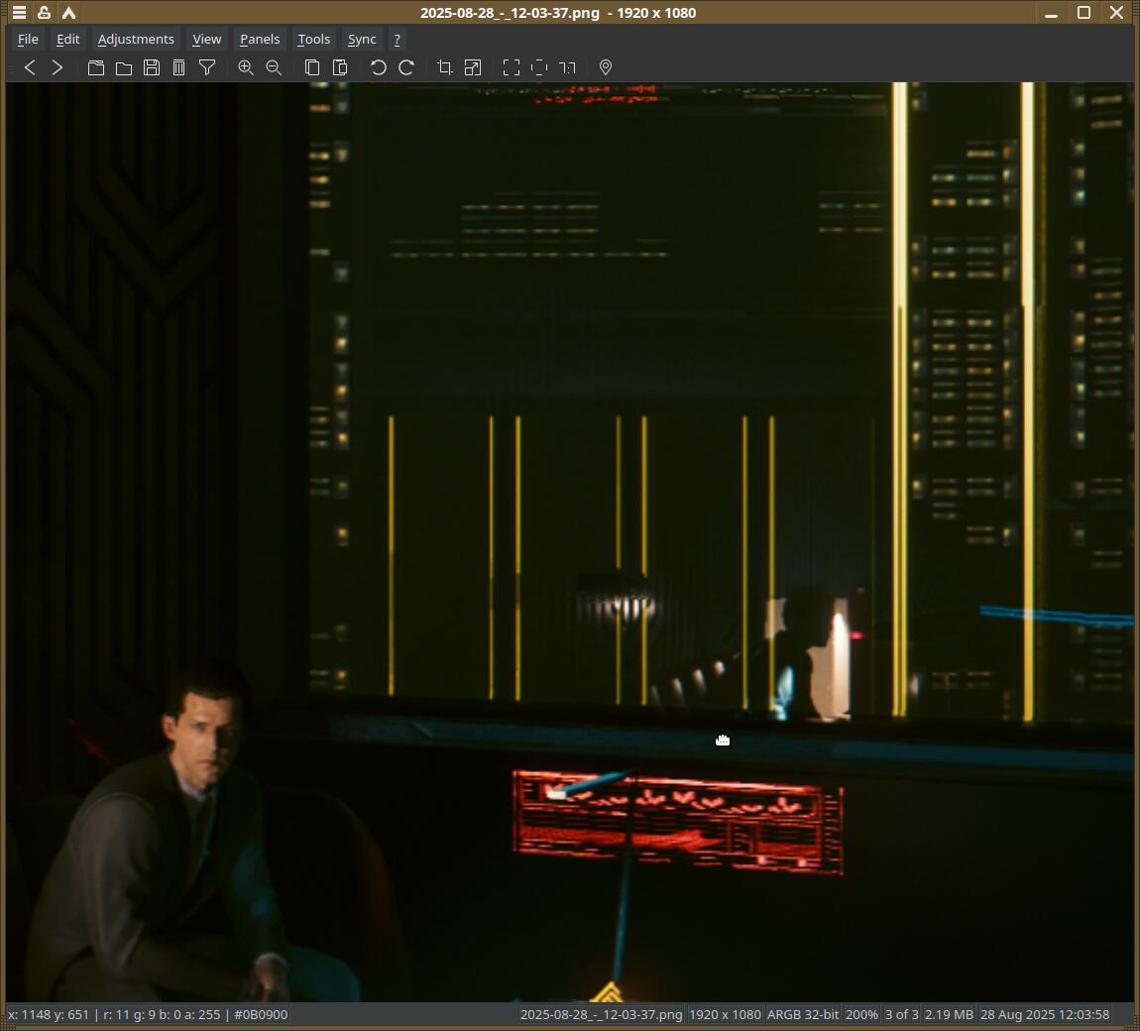
Task: Copy the image with copy icon
Action: pyautogui.click(x=312, y=67)
